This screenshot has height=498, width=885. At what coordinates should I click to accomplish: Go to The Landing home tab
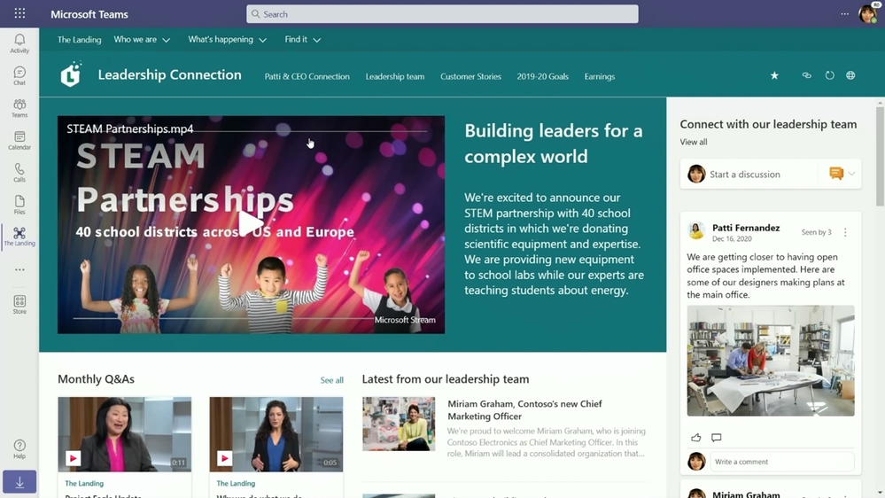click(x=79, y=40)
